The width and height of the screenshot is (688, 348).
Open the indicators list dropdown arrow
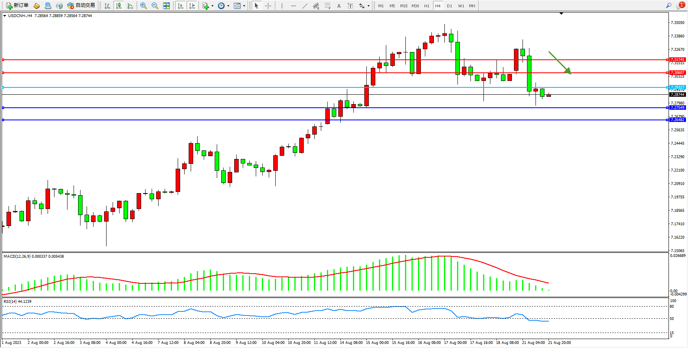pos(212,6)
